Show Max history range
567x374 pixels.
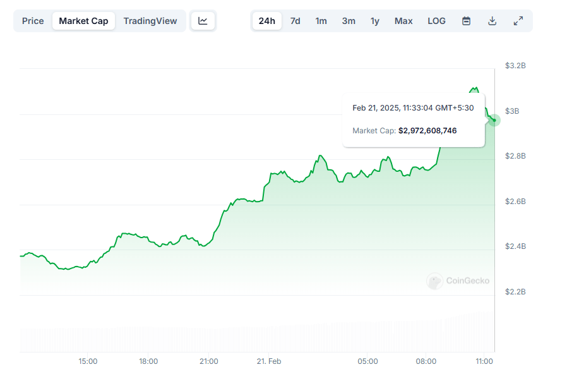click(403, 20)
